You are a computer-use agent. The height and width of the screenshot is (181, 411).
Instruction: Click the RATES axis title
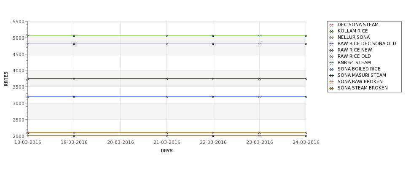tap(6, 79)
